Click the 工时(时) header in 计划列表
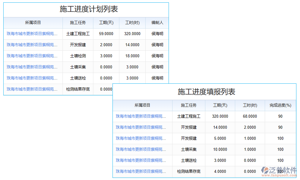 point(132,23)
